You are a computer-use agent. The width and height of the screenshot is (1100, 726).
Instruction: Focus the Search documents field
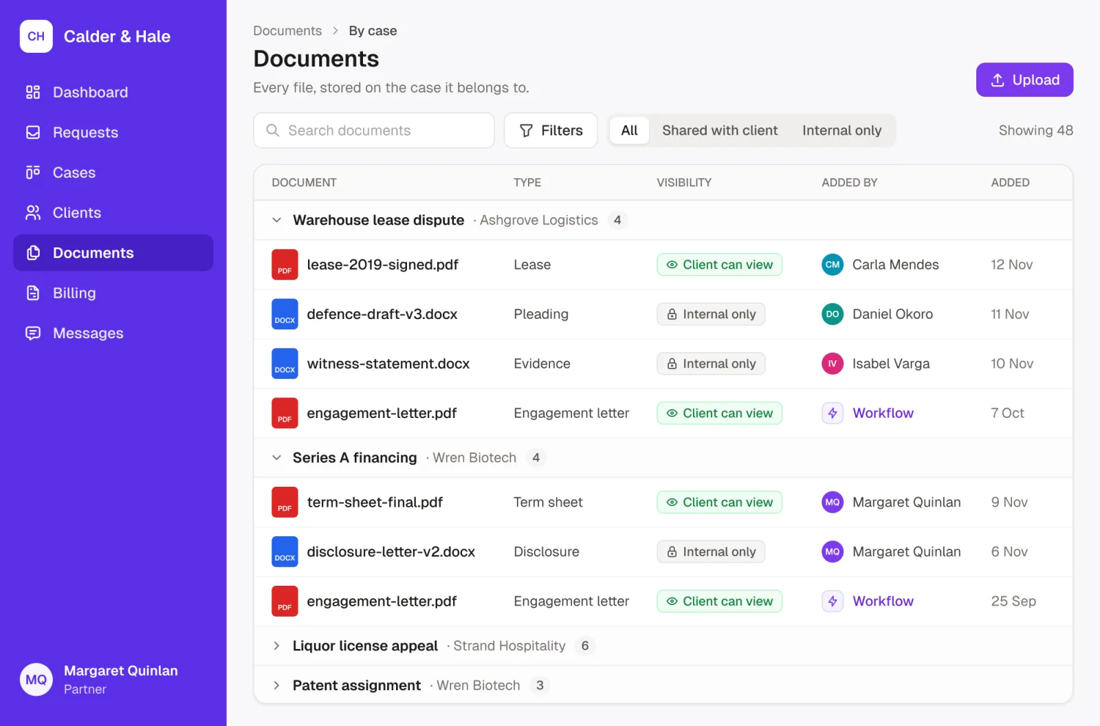[x=374, y=131]
